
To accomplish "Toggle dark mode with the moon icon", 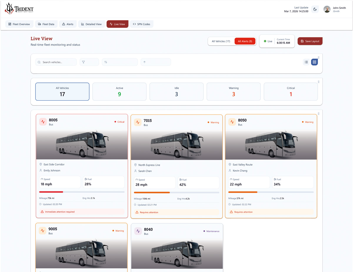I will click(315, 9).
